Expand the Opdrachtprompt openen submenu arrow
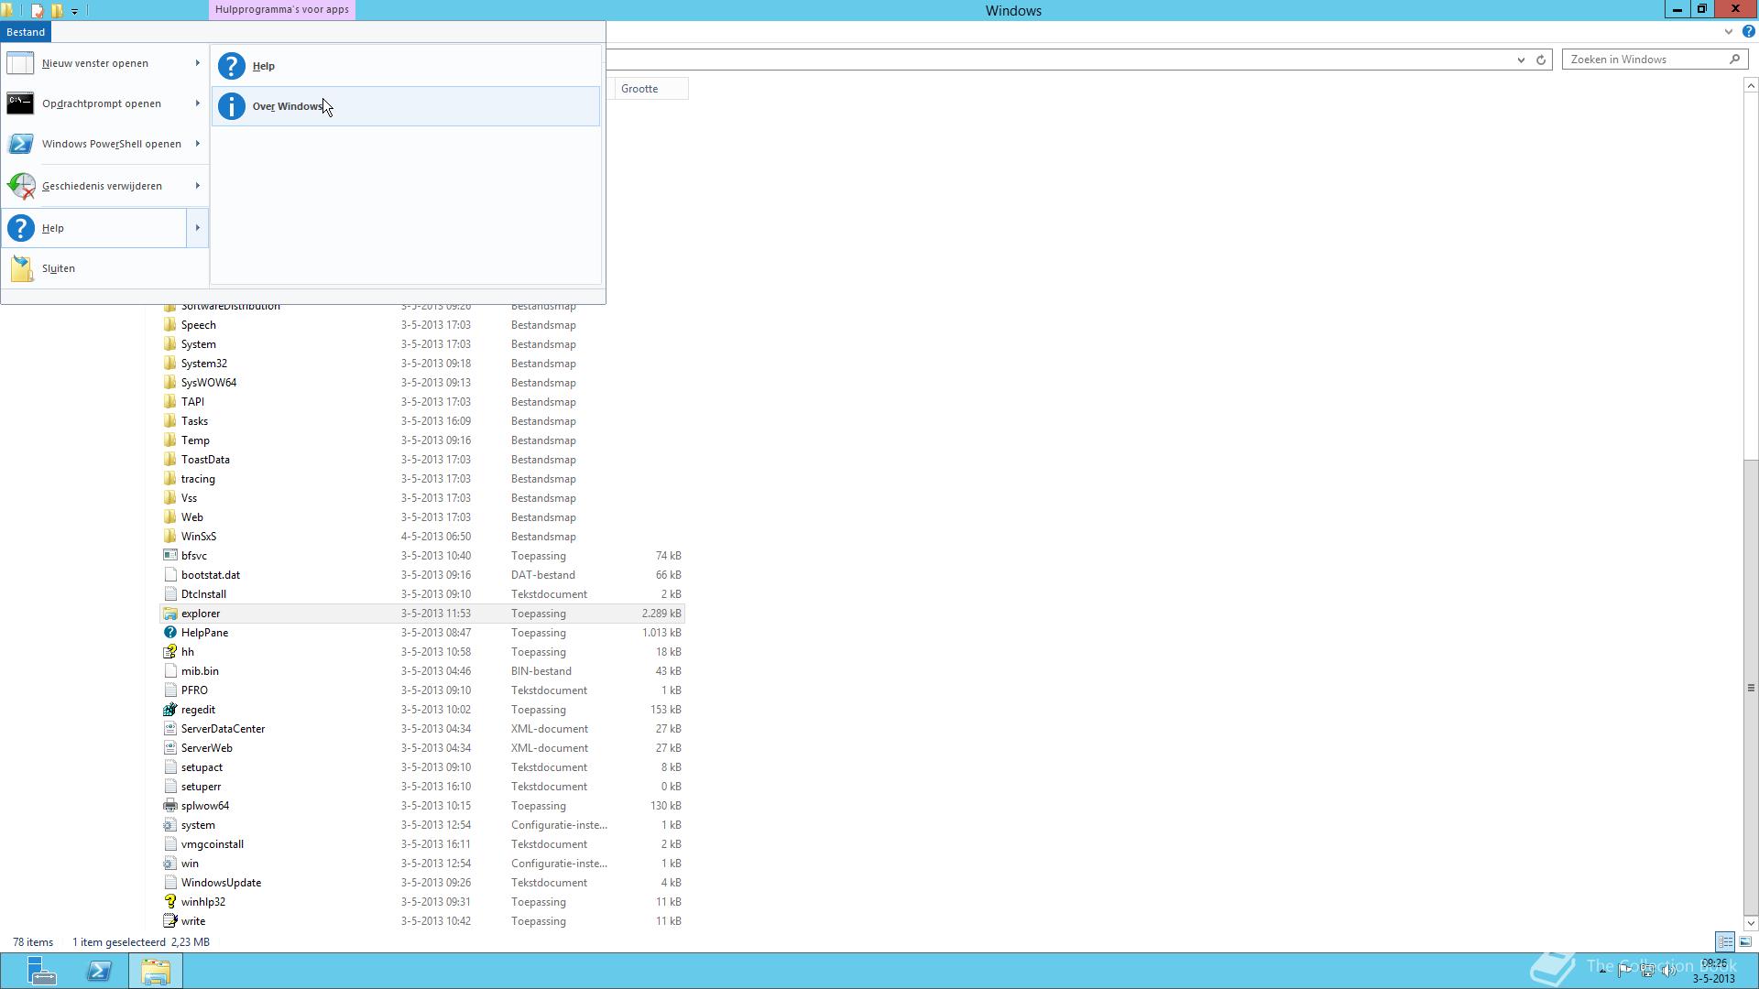The width and height of the screenshot is (1759, 989). click(x=197, y=103)
